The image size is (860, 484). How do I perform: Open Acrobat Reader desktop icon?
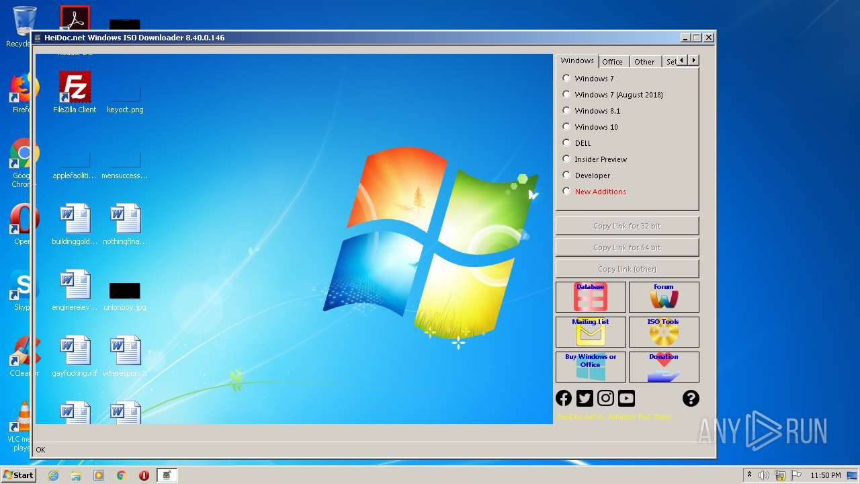pyautogui.click(x=75, y=17)
